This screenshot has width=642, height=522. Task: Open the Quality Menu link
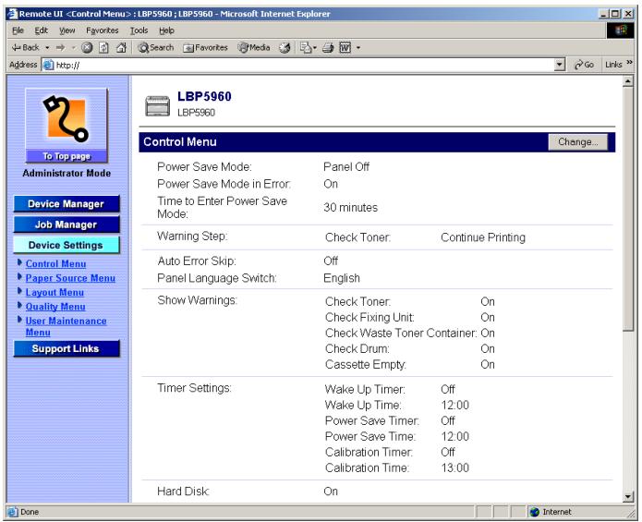click(x=55, y=307)
